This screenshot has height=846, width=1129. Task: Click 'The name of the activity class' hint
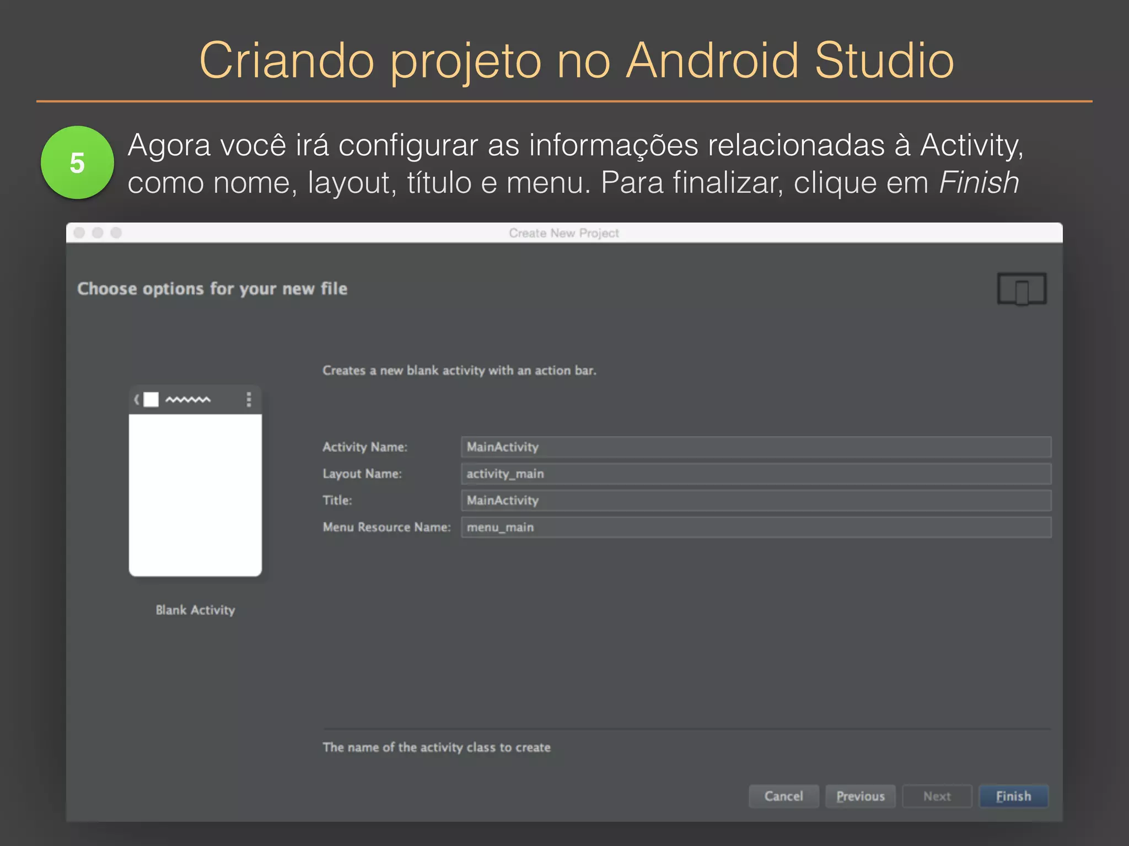pyautogui.click(x=437, y=747)
